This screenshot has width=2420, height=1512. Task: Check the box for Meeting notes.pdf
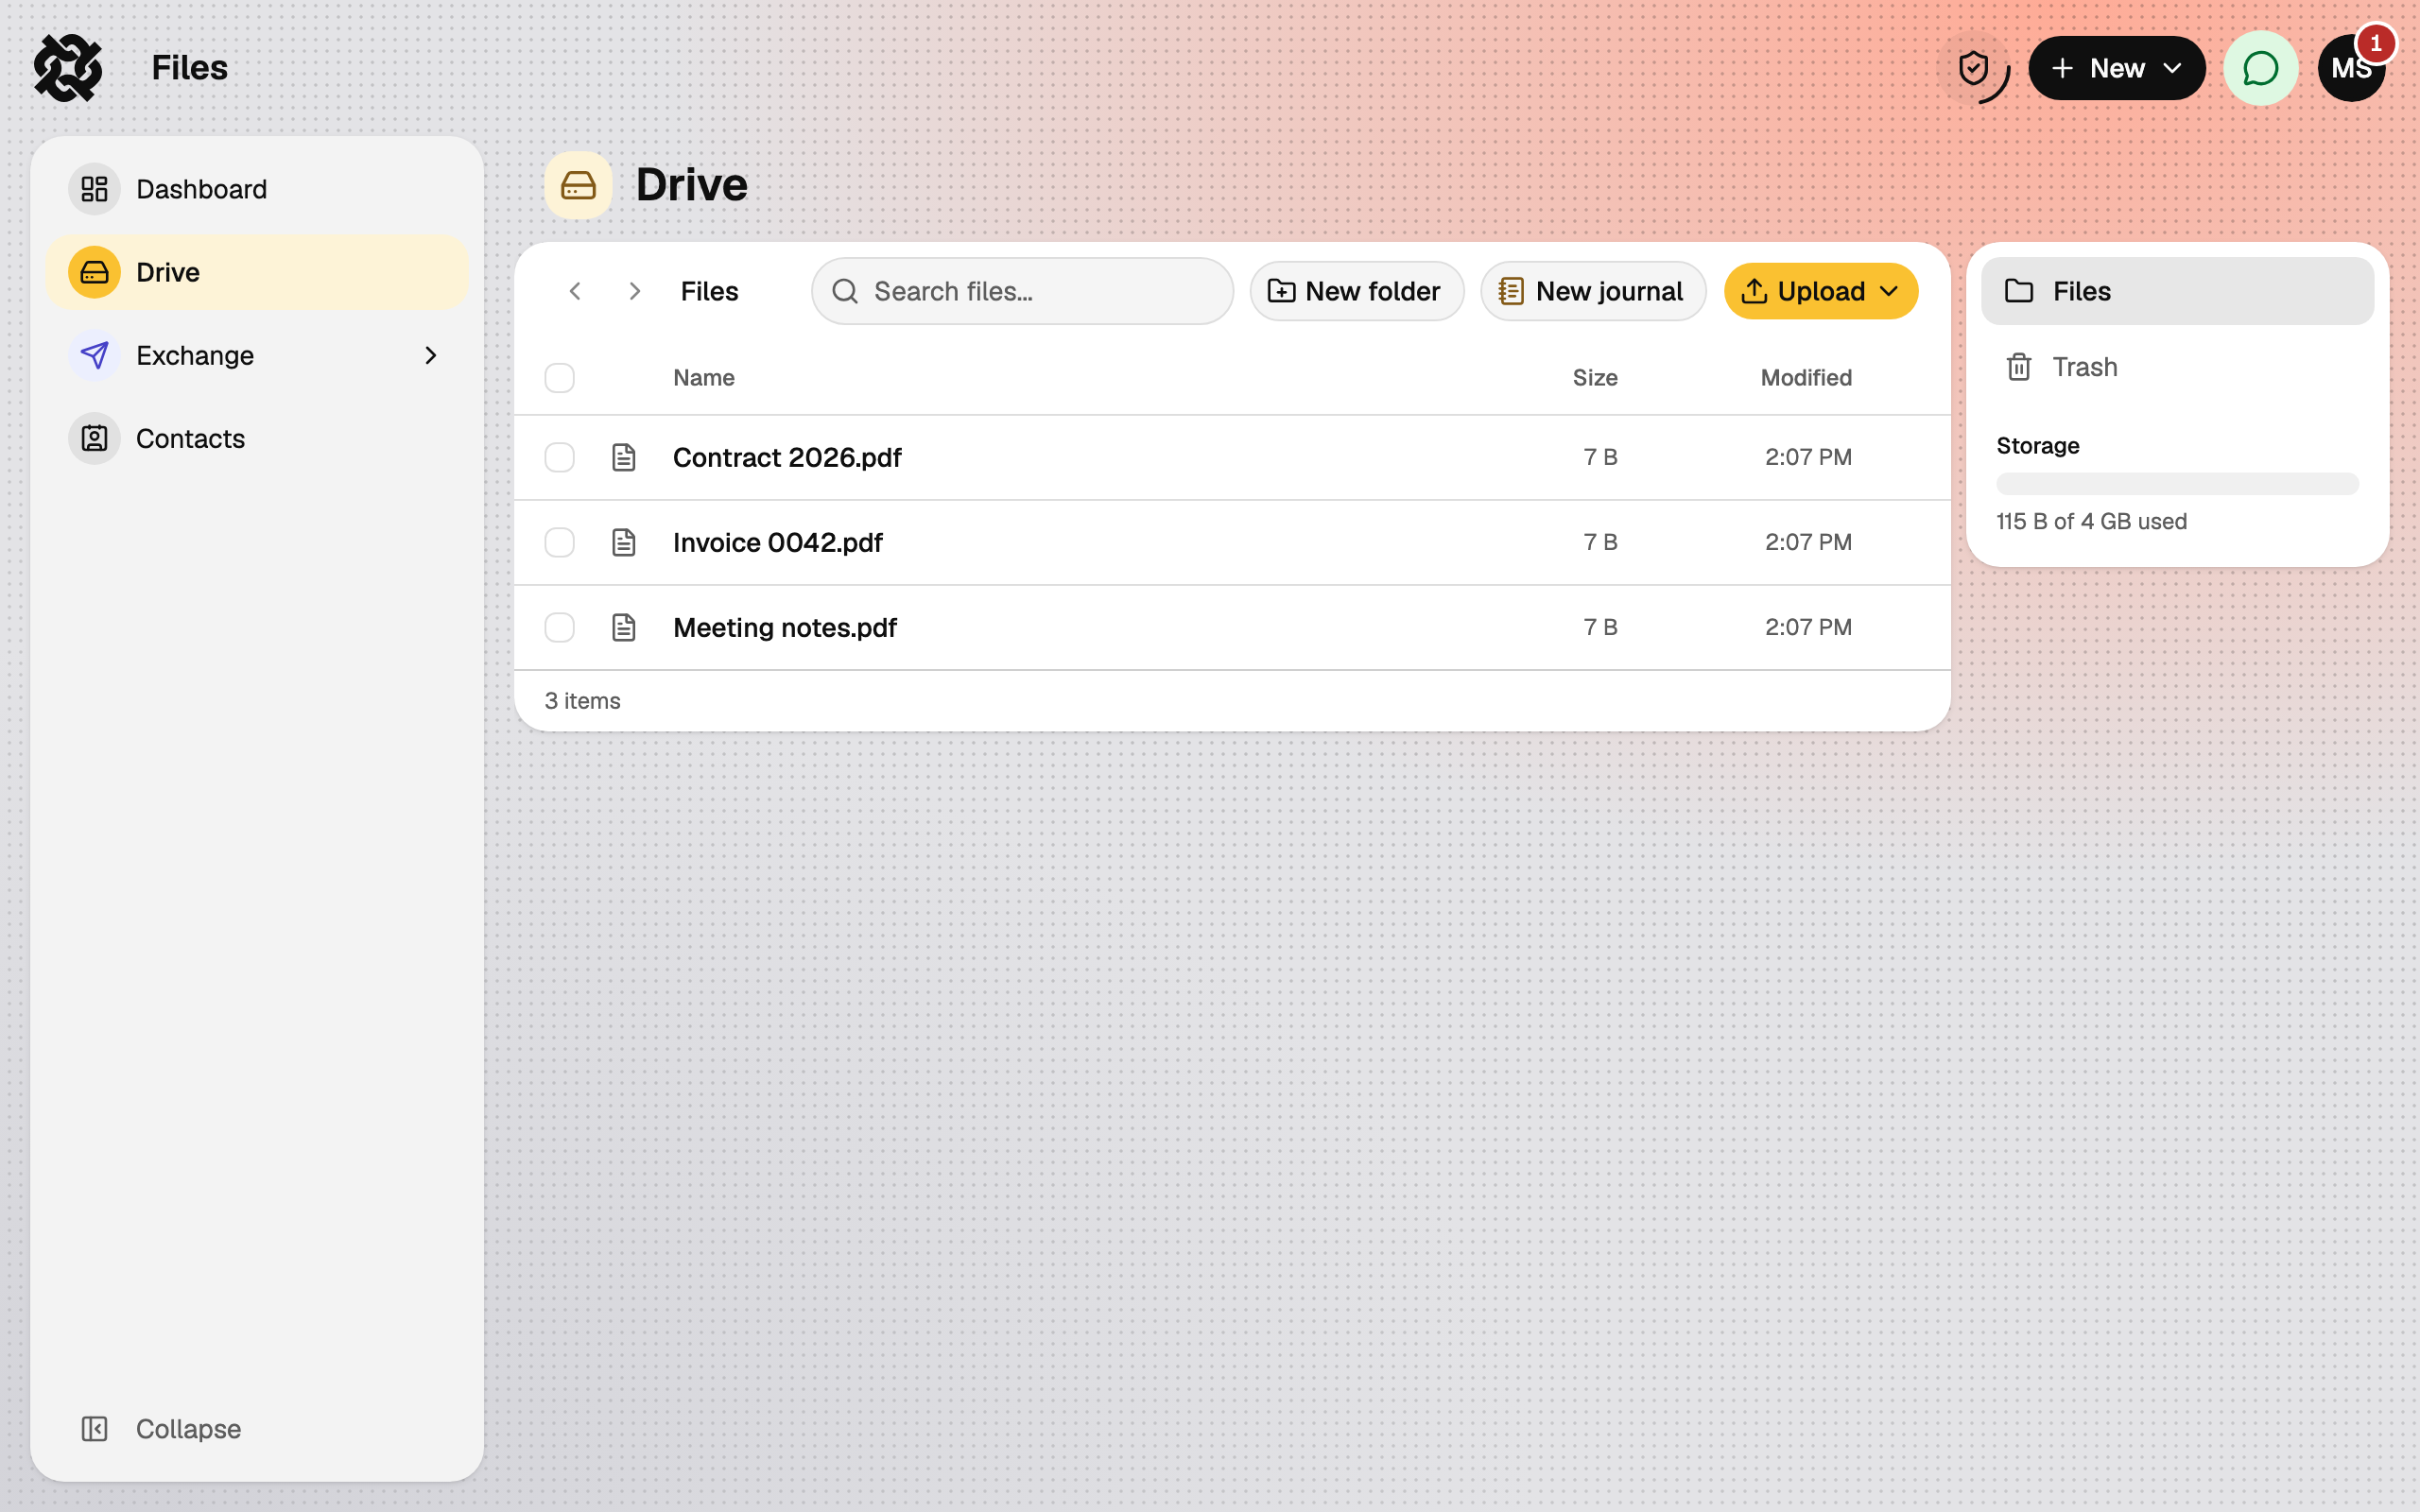(x=560, y=627)
